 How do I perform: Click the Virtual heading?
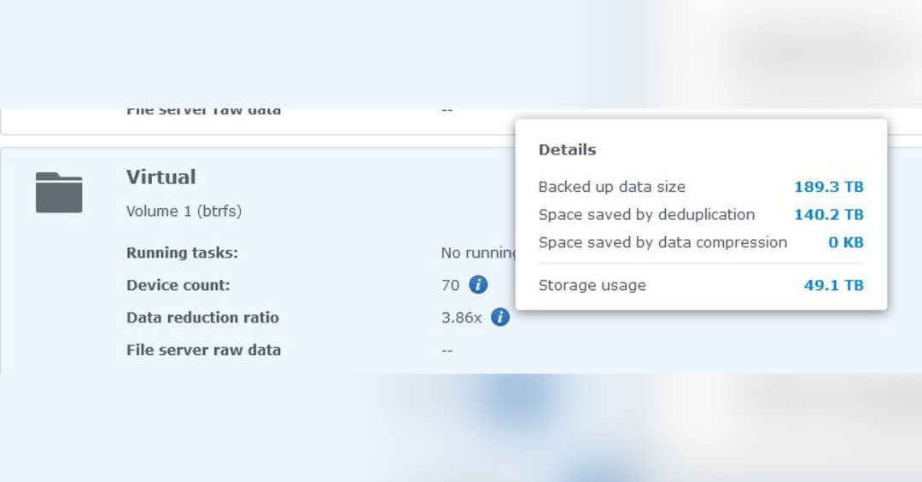click(x=161, y=177)
